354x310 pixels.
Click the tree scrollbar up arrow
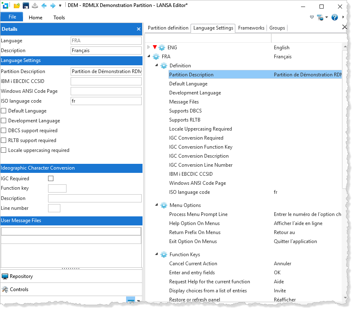(345, 46)
